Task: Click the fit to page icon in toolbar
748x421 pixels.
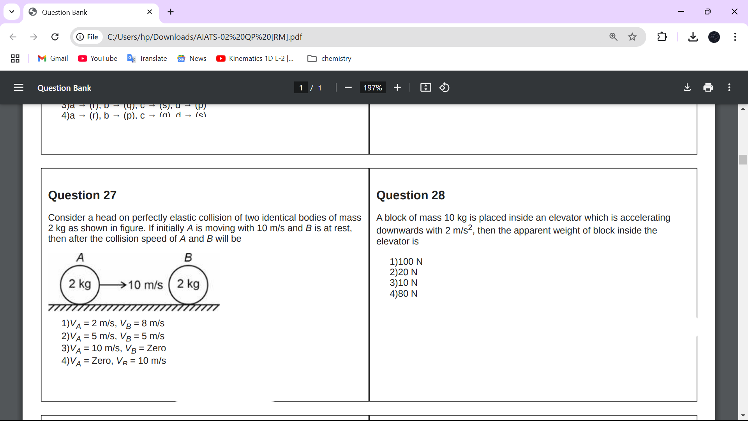Action: point(425,87)
